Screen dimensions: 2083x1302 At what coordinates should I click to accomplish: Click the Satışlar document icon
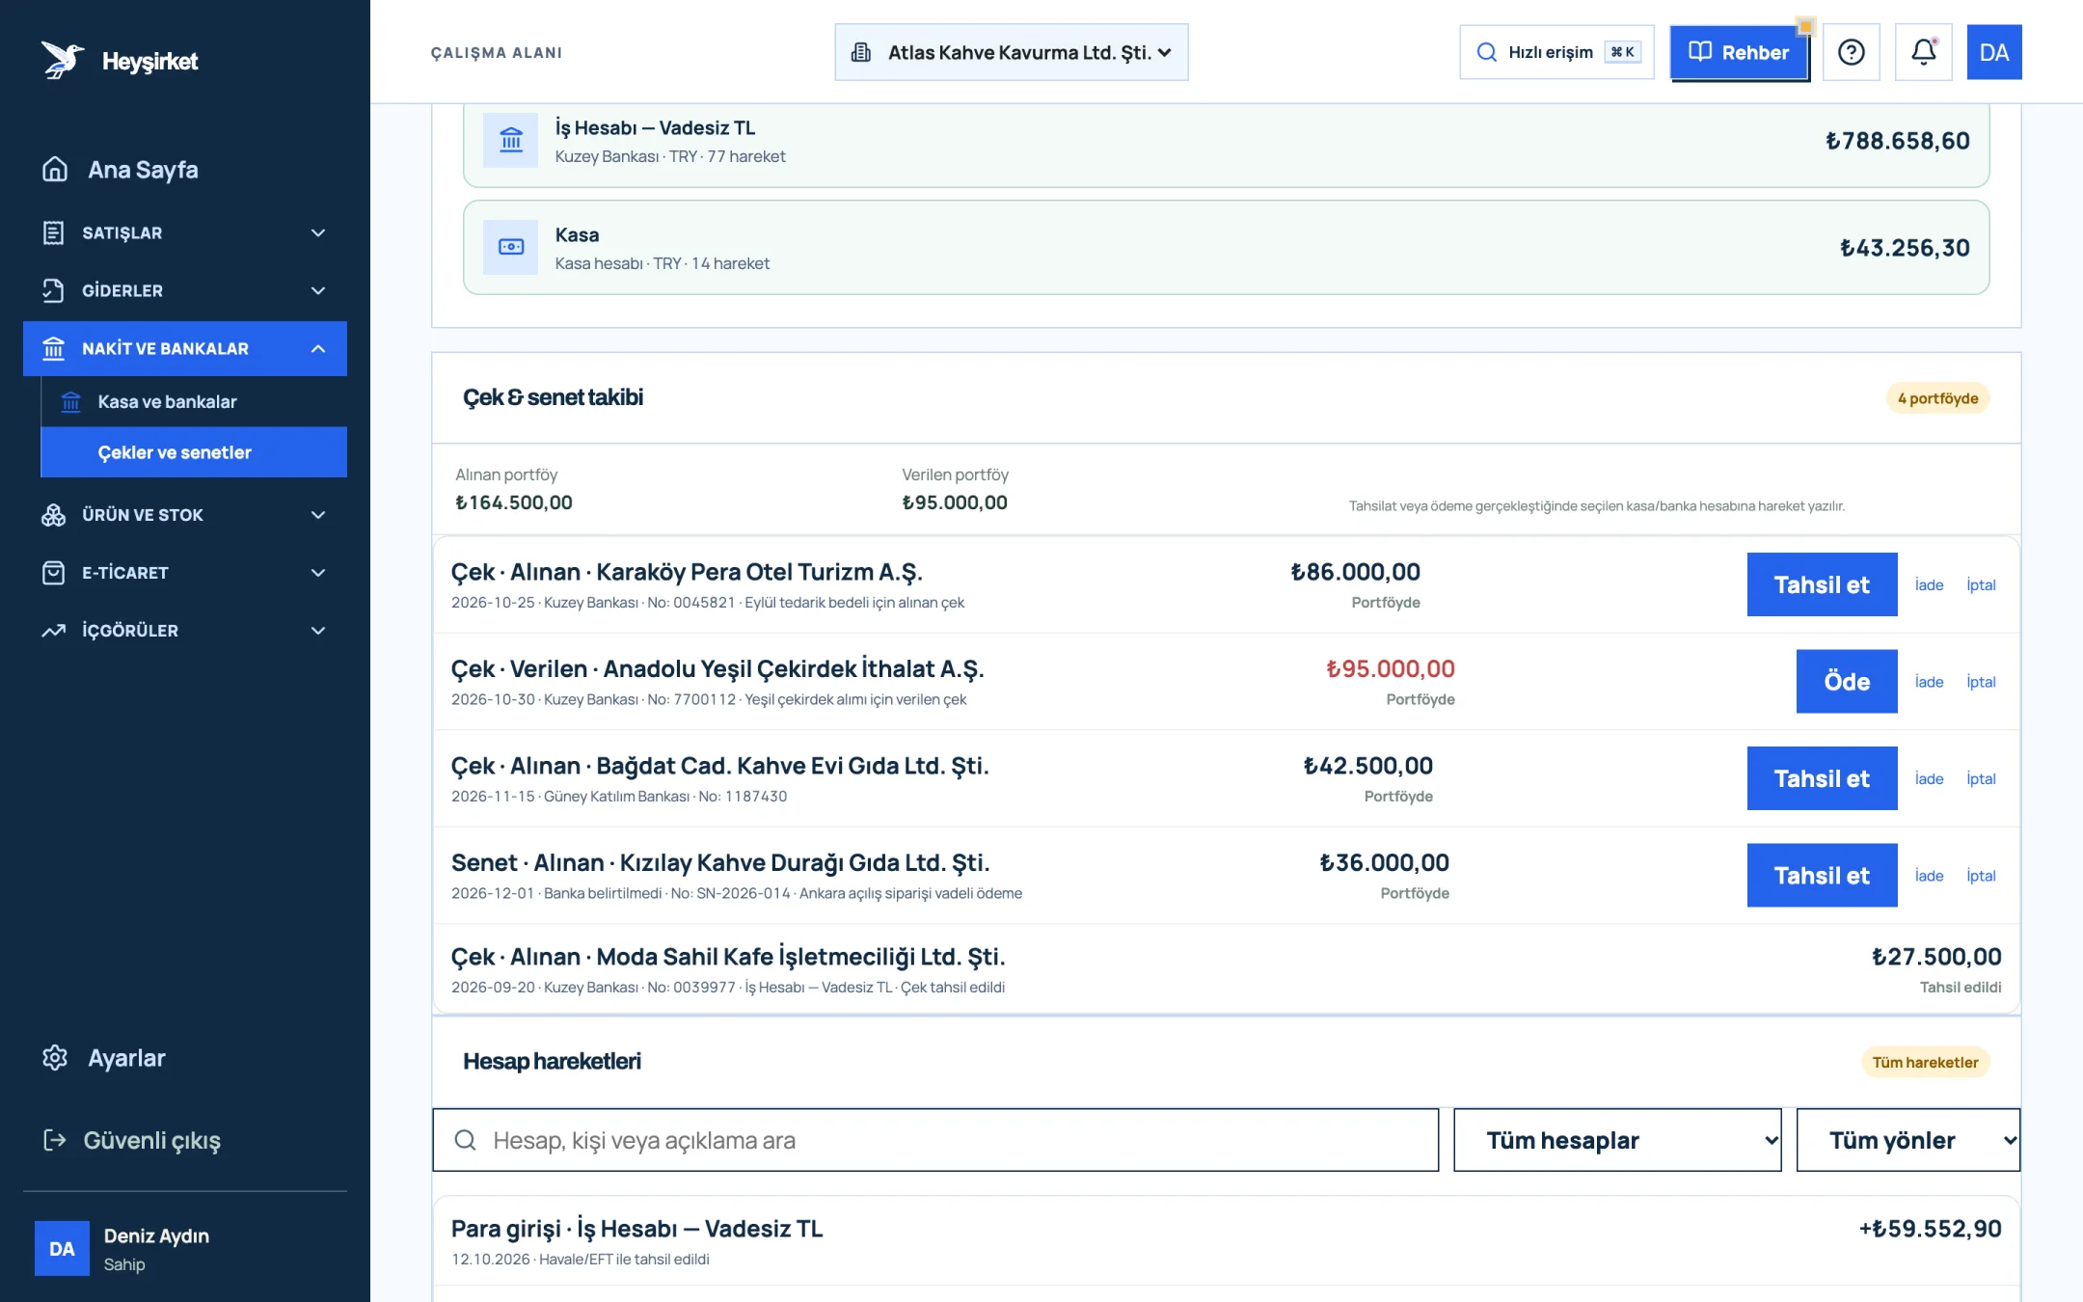[x=54, y=232]
